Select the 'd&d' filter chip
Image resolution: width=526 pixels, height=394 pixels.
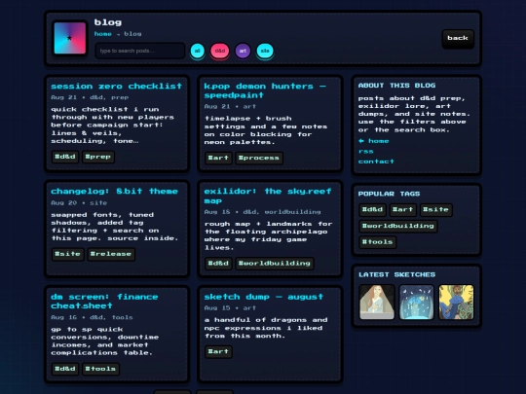[220, 51]
